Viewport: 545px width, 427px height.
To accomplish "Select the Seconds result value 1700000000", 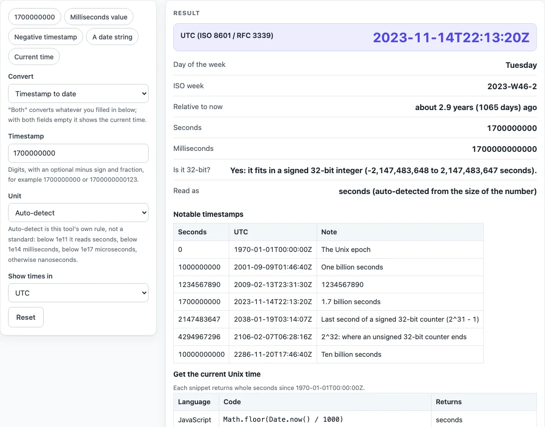I will click(x=512, y=128).
